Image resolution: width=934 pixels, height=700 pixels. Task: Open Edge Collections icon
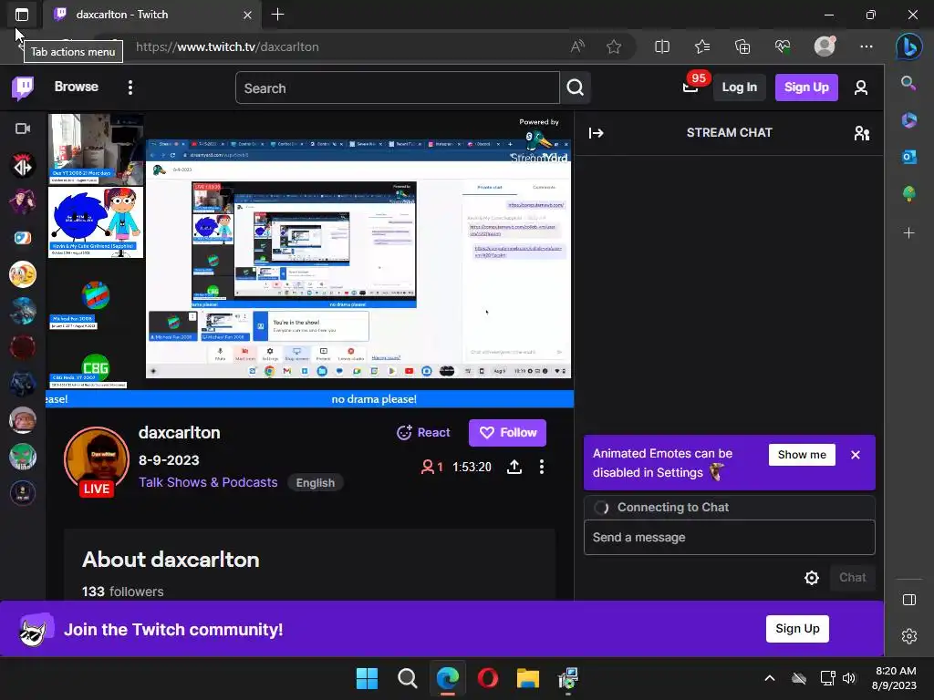[742, 46]
